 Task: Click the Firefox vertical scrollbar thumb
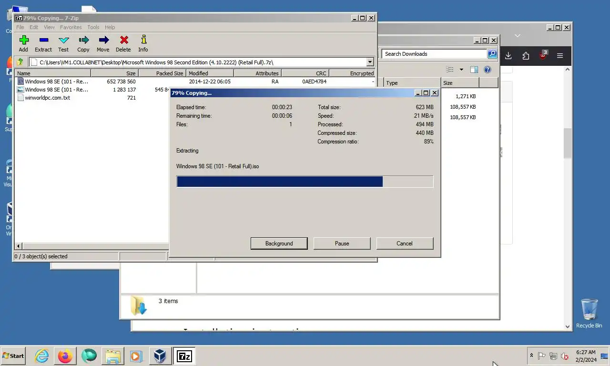568,143
